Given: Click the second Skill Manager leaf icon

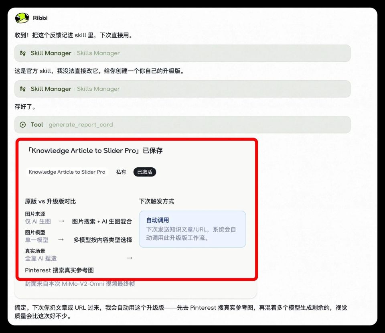Looking at the screenshot, I should click(22, 89).
